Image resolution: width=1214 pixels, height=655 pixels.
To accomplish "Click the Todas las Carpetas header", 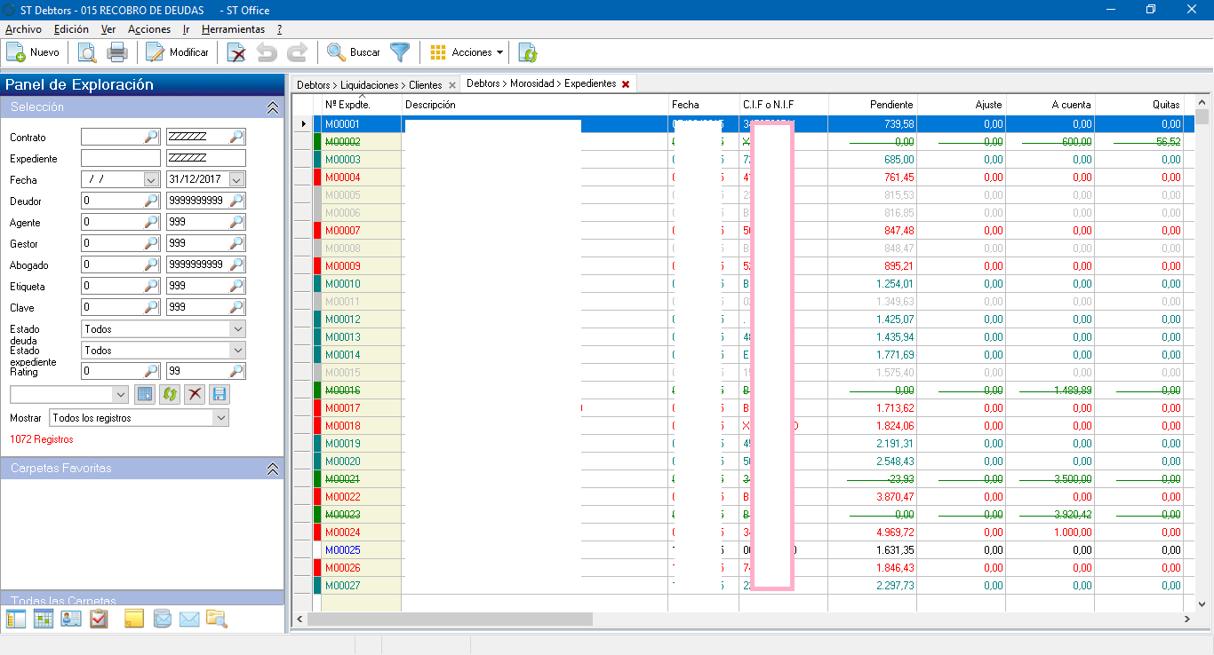I will (x=142, y=599).
